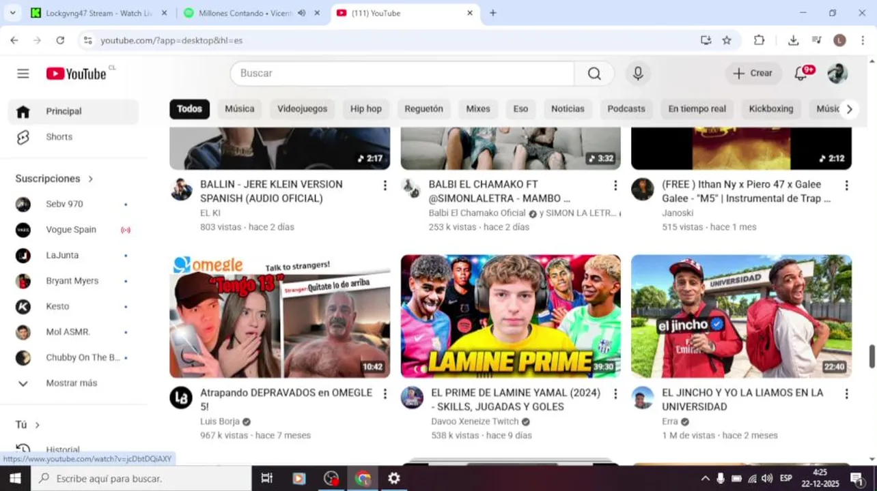This screenshot has height=491, width=877.
Task: Filter by Hip hop chip
Action: 366,109
